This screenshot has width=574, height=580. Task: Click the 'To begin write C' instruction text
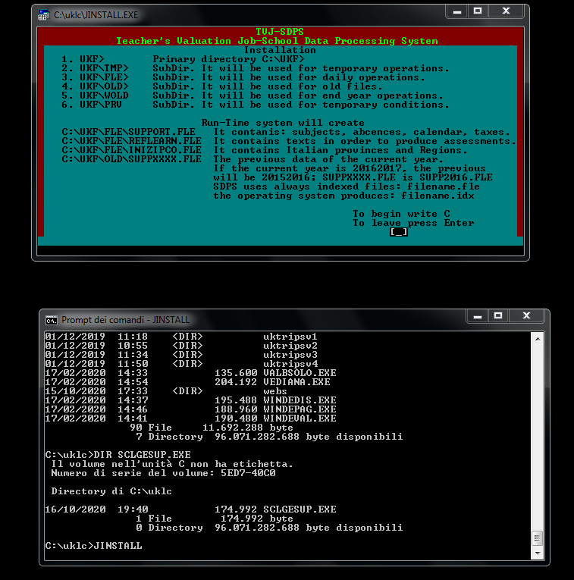[x=401, y=214]
